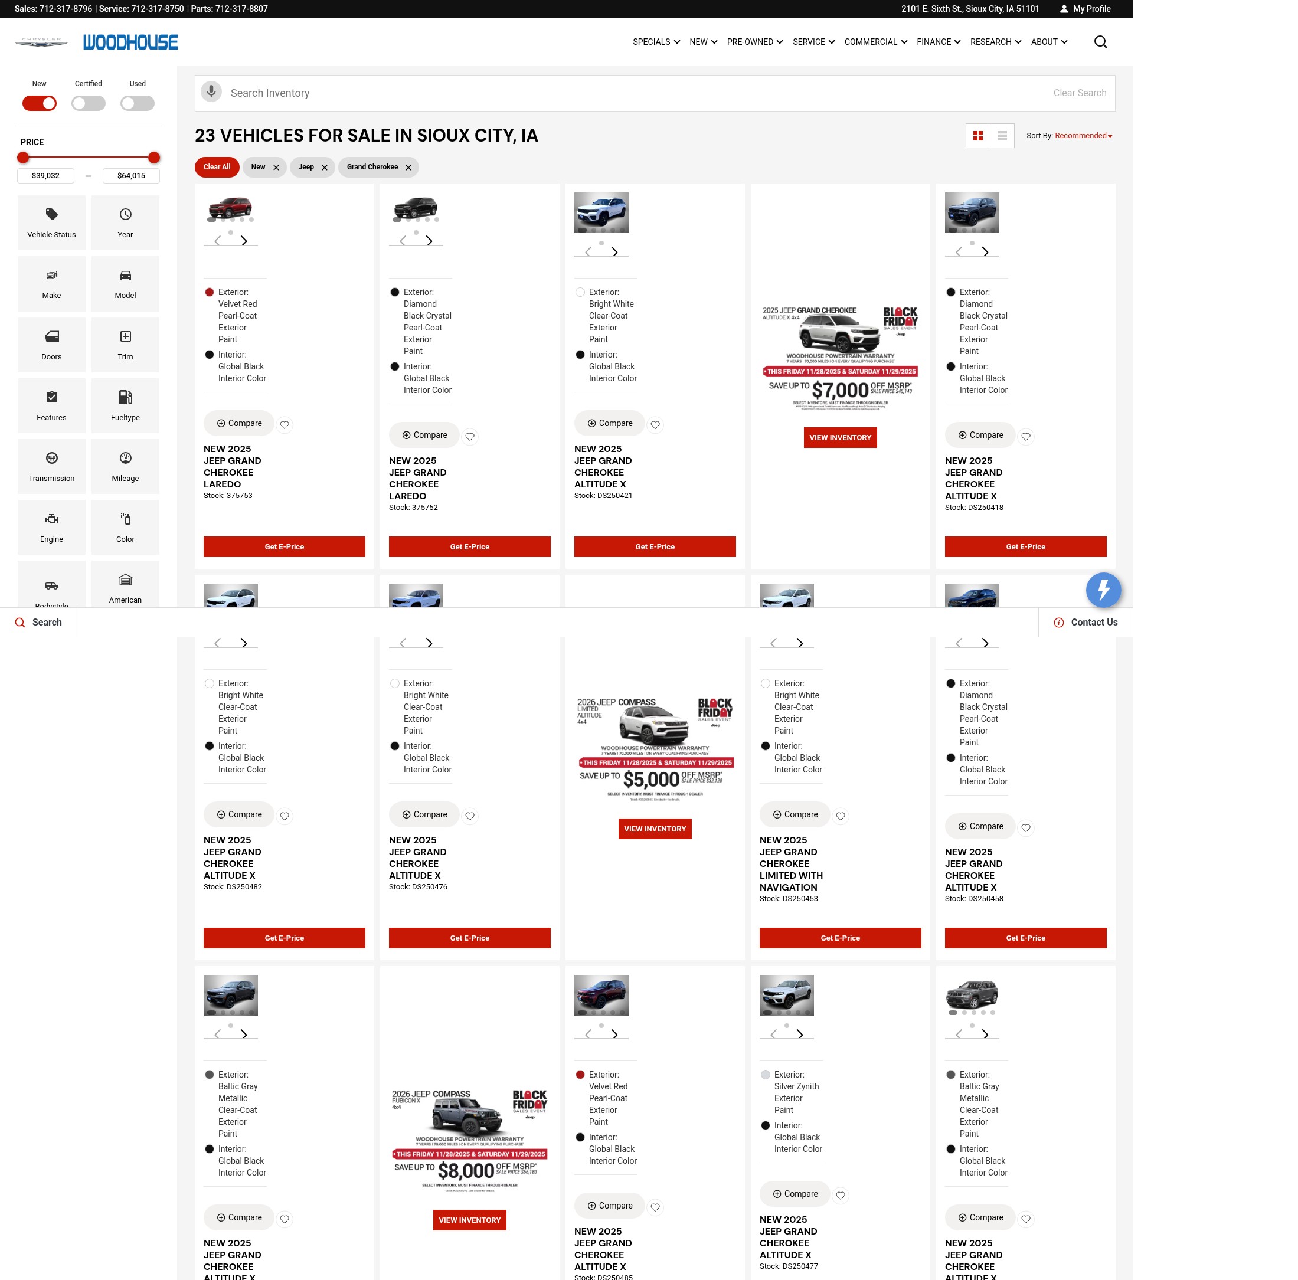The image size is (1298, 1280).
Task: Open the American filter tile
Action: point(126,585)
